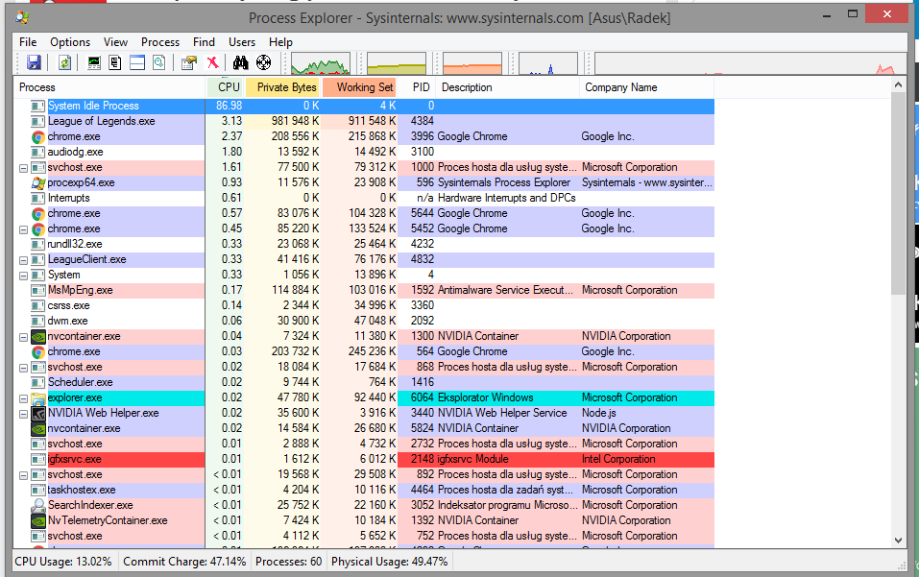The height and width of the screenshot is (577, 919).
Task: Click the Chrome icon of PID 3996 row
Action: (x=38, y=137)
